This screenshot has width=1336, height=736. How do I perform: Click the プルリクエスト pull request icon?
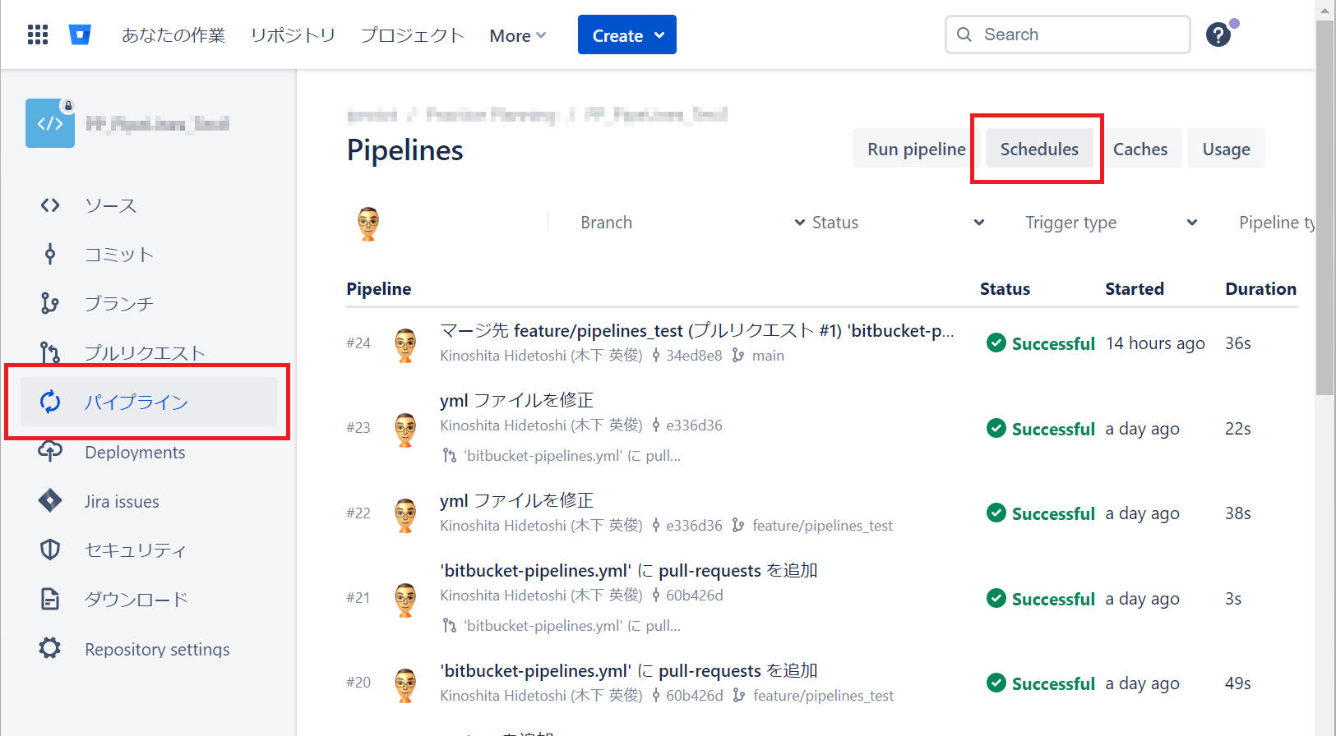tap(50, 353)
